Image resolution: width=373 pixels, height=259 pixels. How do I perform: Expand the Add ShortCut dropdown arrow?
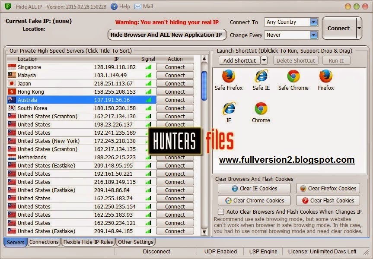coord(264,60)
